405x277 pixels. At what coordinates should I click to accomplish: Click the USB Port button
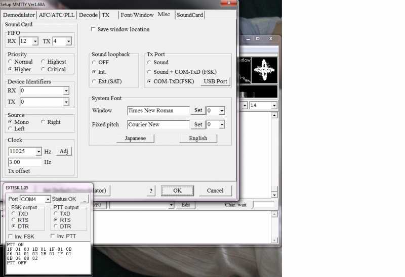(215, 81)
